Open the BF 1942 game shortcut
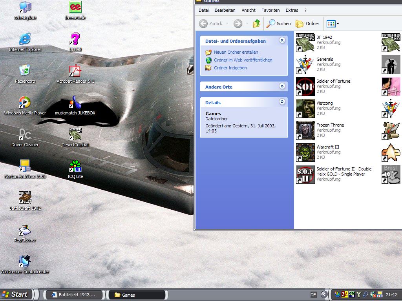This screenshot has width=402, height=301. (305, 43)
